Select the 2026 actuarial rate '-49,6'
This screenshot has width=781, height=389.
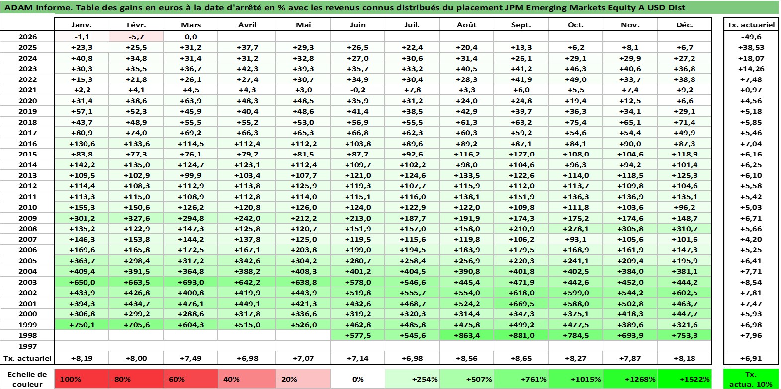751,37
